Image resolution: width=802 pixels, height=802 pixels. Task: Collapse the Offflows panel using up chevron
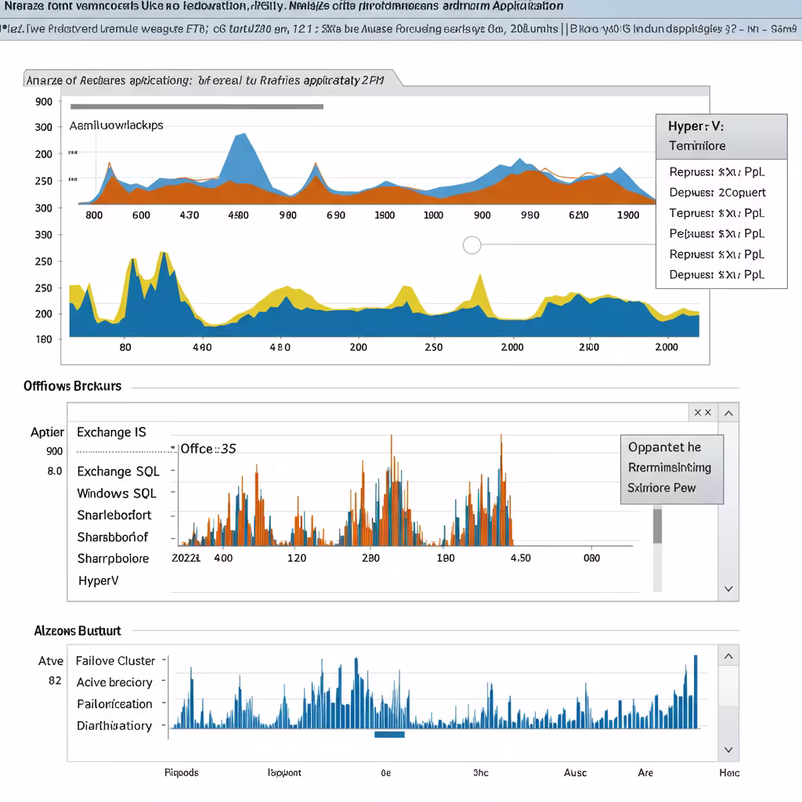pyautogui.click(x=728, y=413)
